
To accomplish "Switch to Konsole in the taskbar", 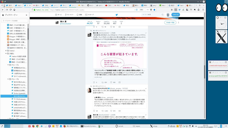I will [x=89, y=126].
